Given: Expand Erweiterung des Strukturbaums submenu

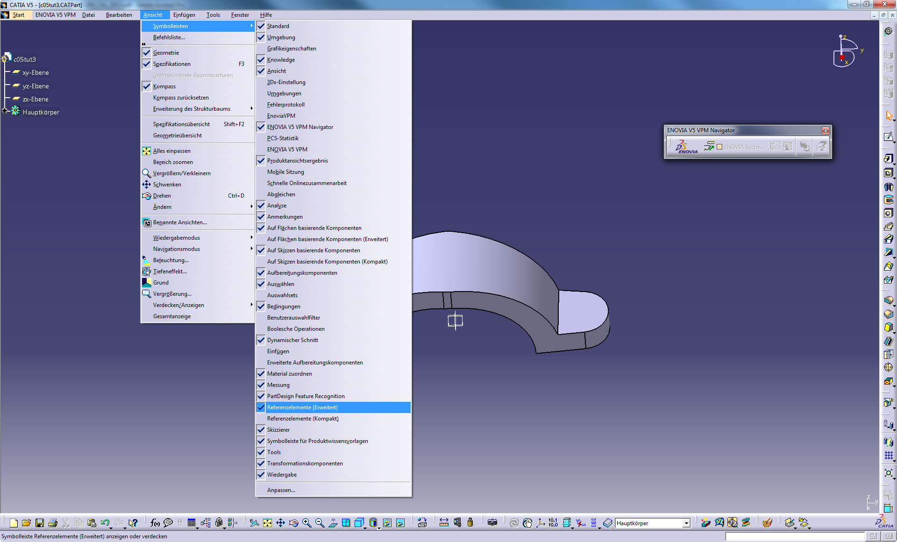Looking at the screenshot, I should point(198,109).
